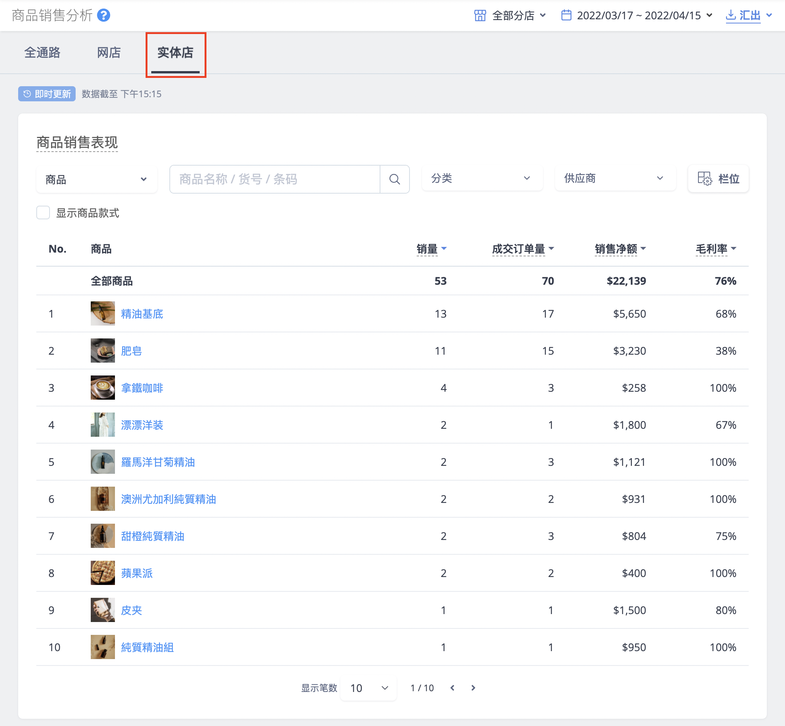Open product link 精油基底
Viewport: 785px width, 726px height.
point(142,313)
